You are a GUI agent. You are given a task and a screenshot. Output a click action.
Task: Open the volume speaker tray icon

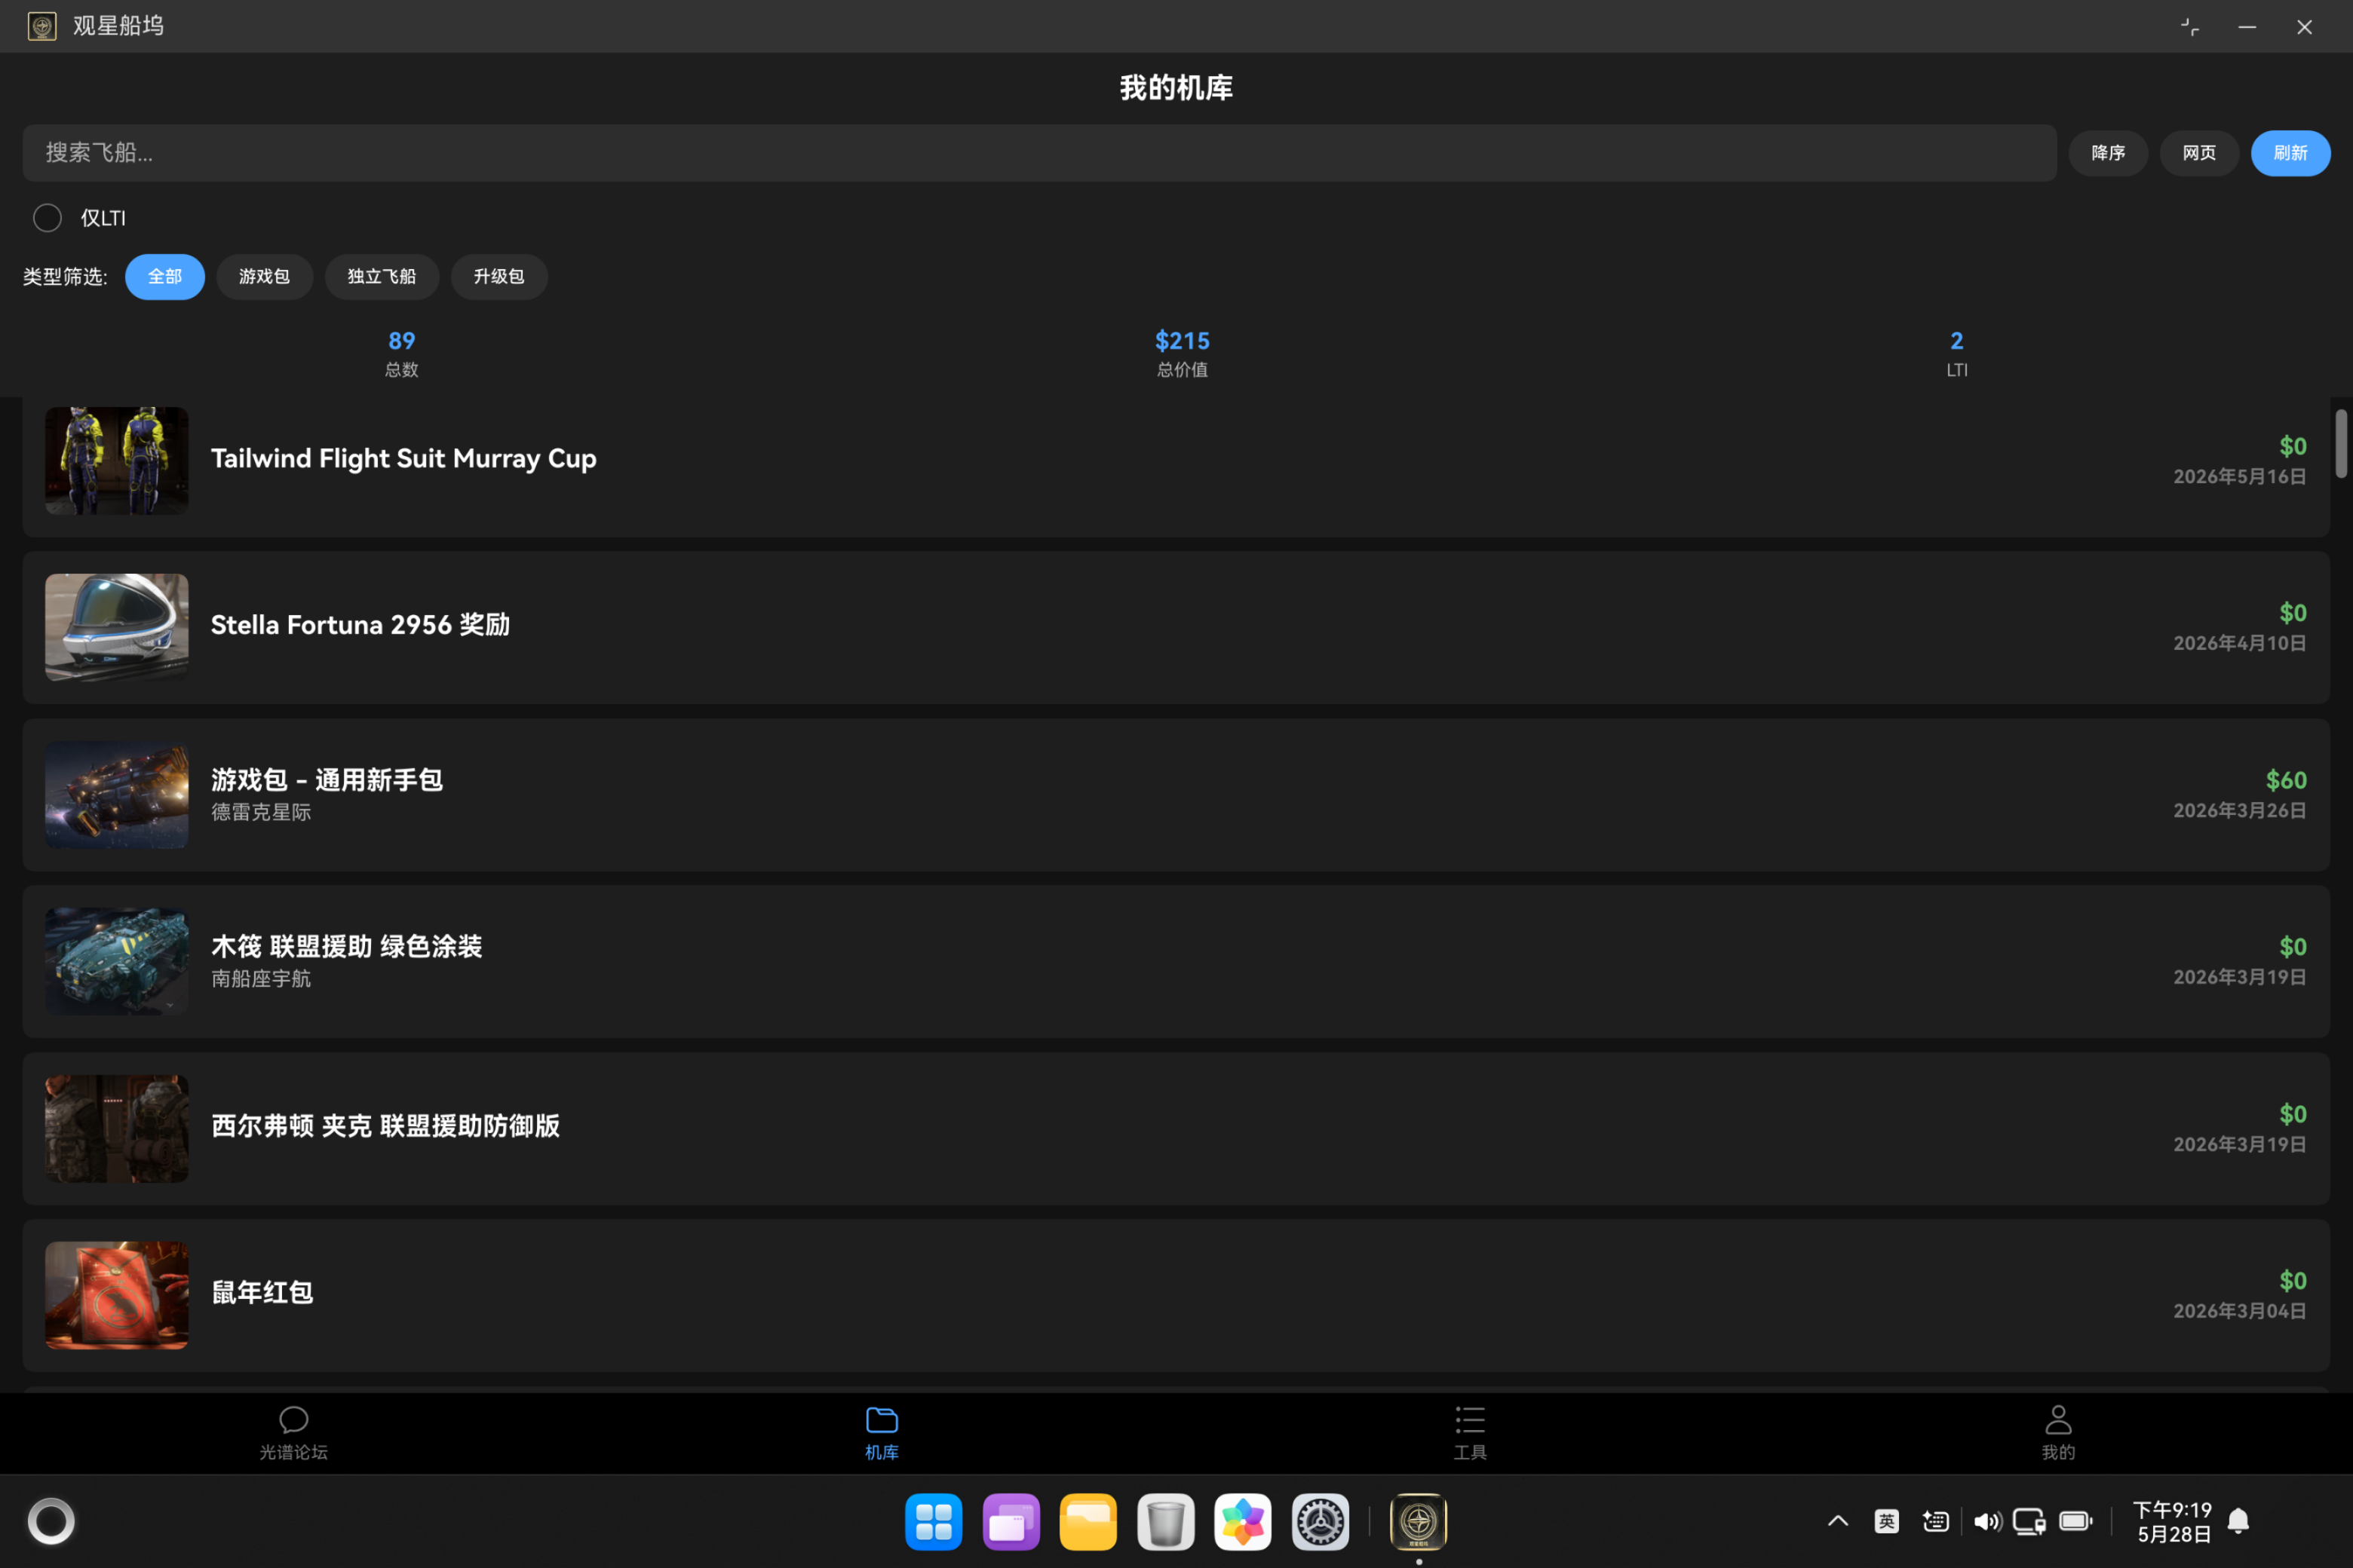click(x=1986, y=1521)
